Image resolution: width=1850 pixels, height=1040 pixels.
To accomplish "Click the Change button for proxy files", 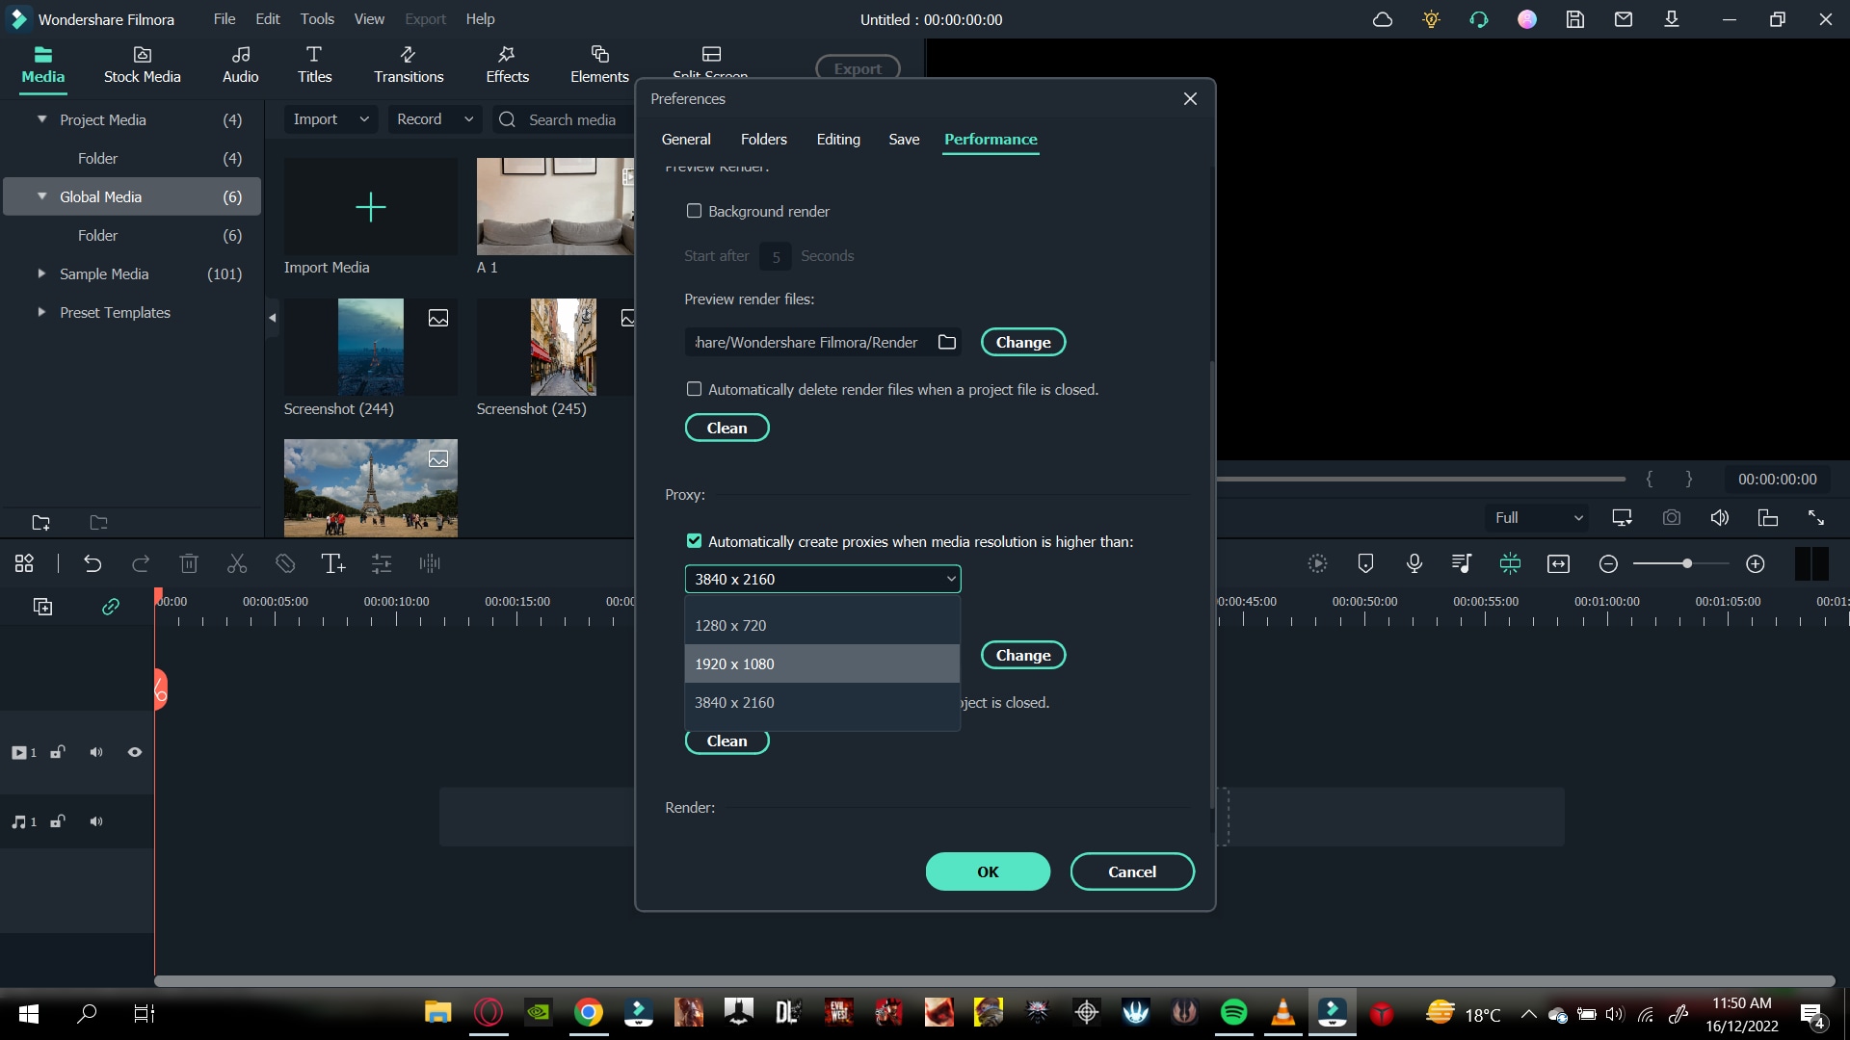I will coord(1023,655).
